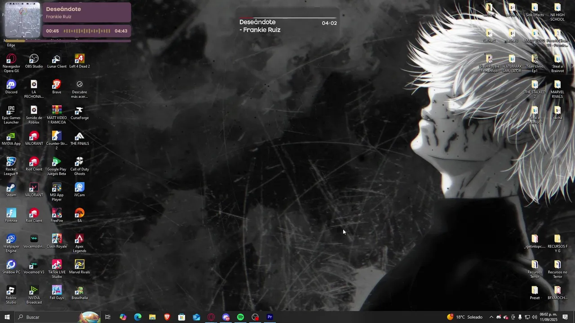Select the Discord desktop shortcut

pos(11,87)
